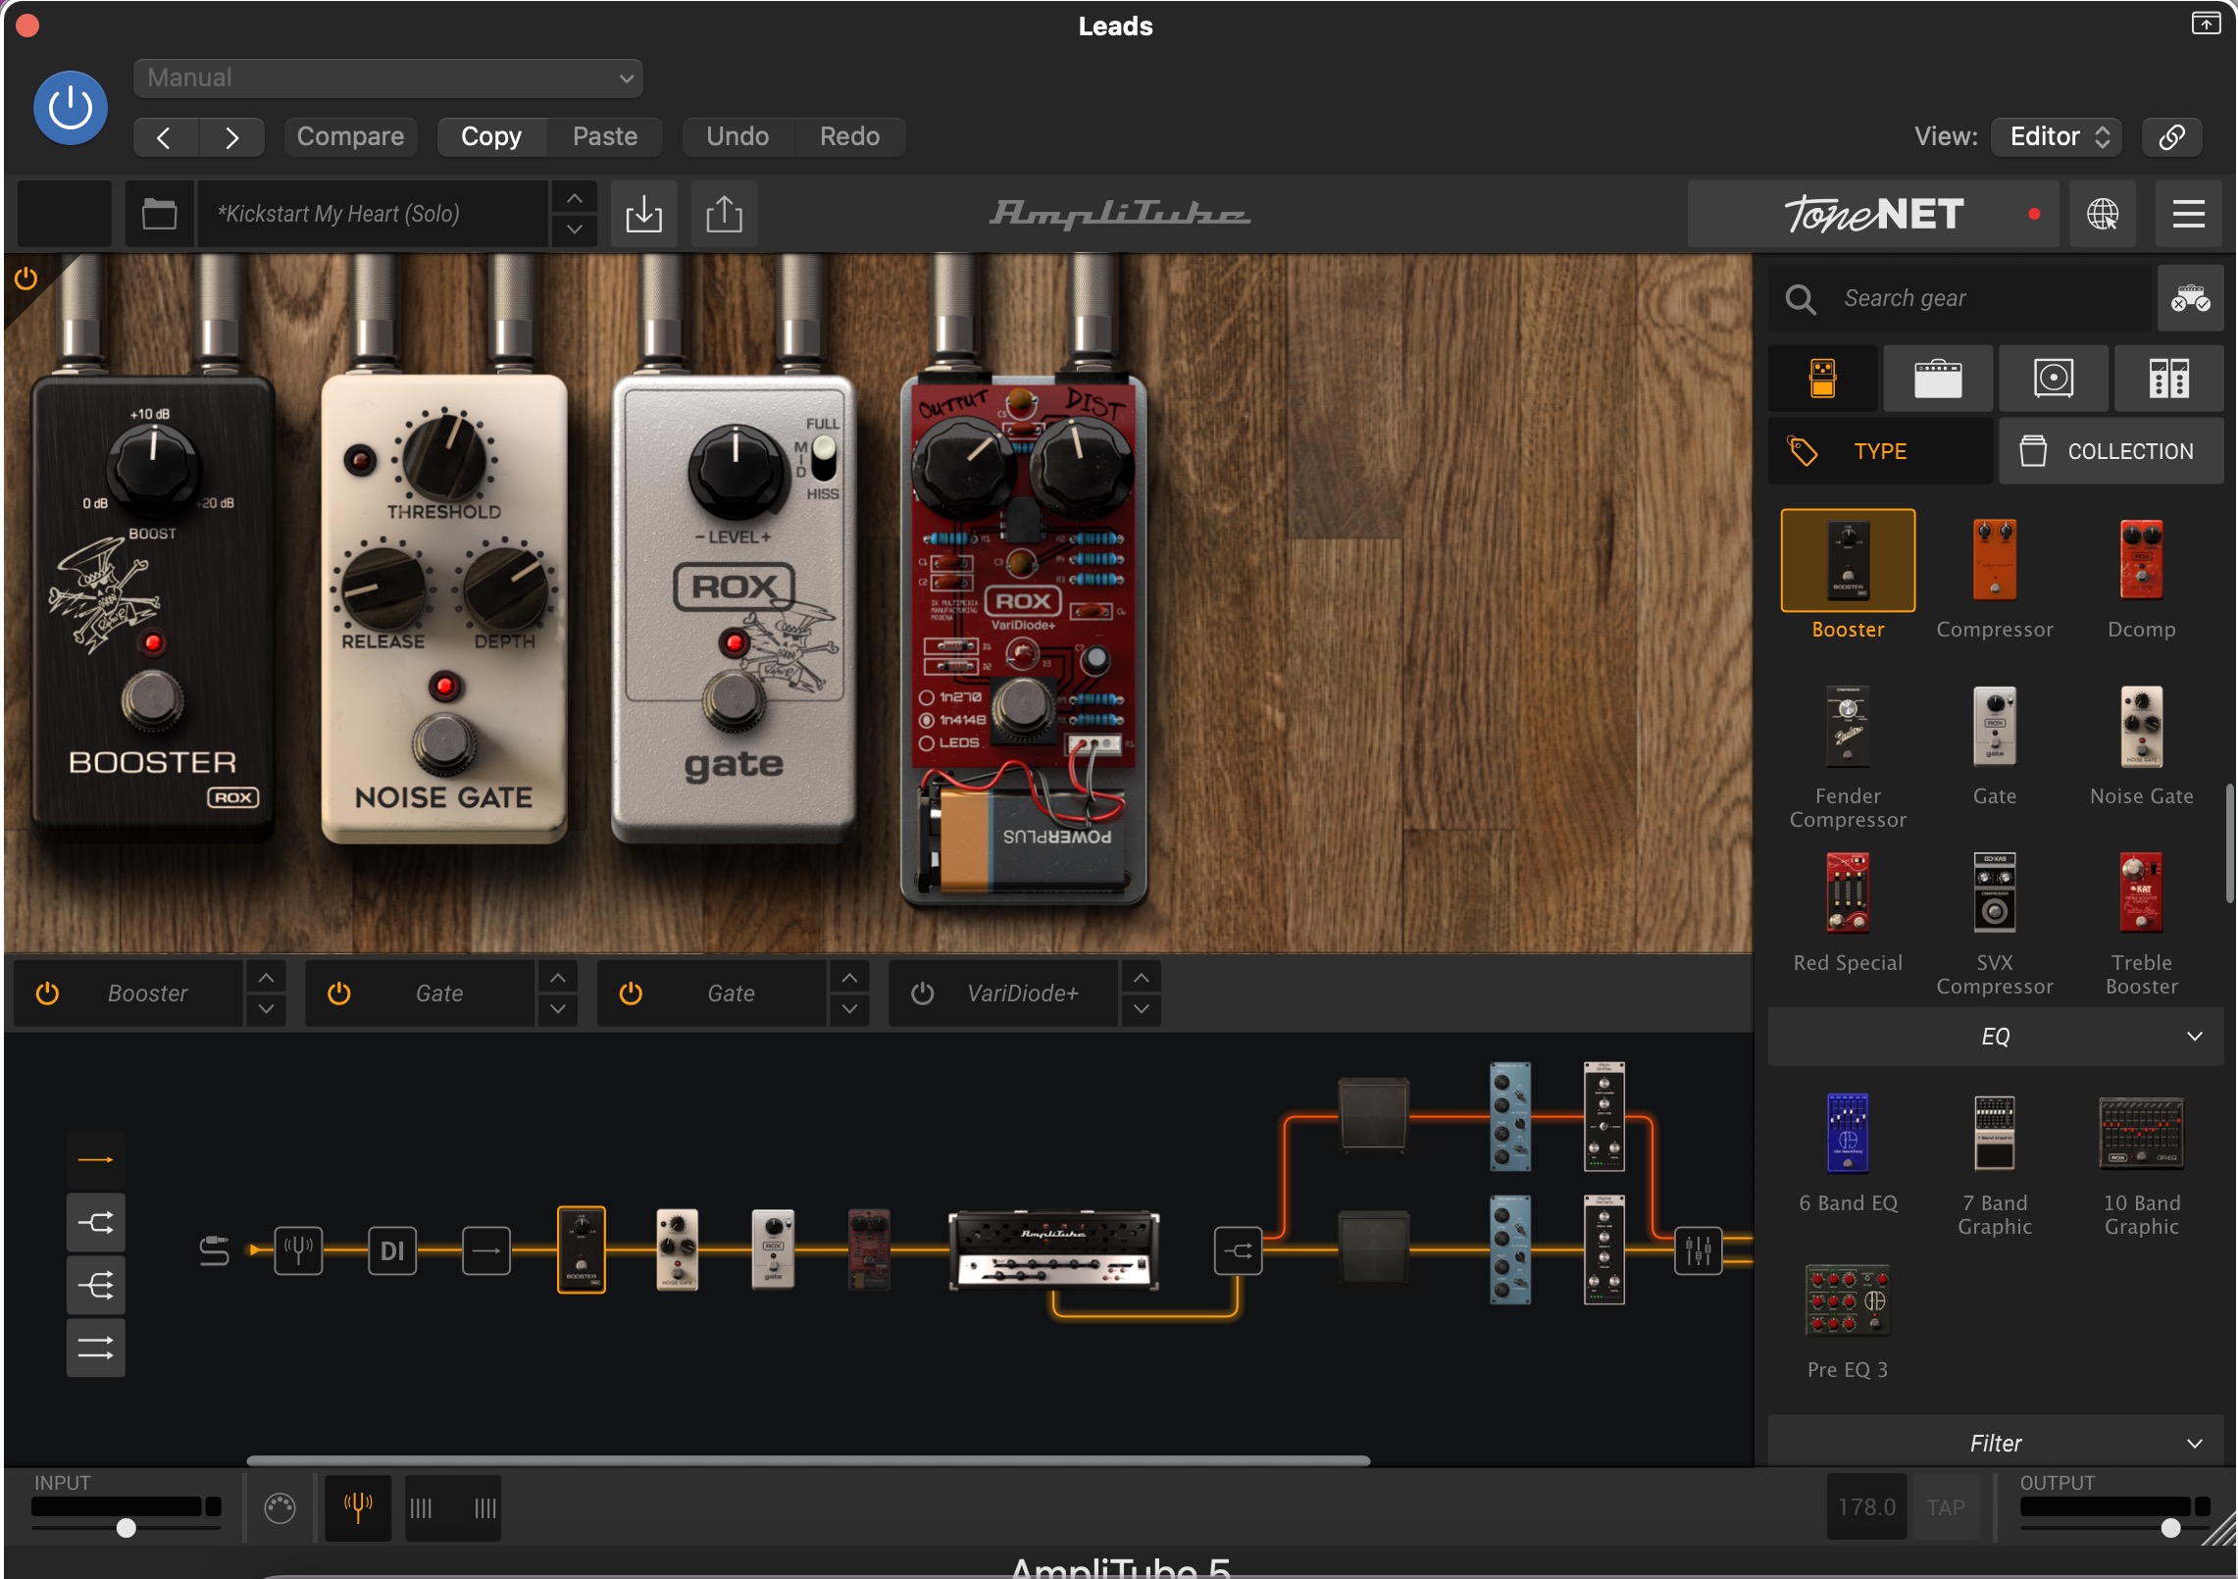Click the Copy button
The image size is (2238, 1579).
tap(491, 136)
